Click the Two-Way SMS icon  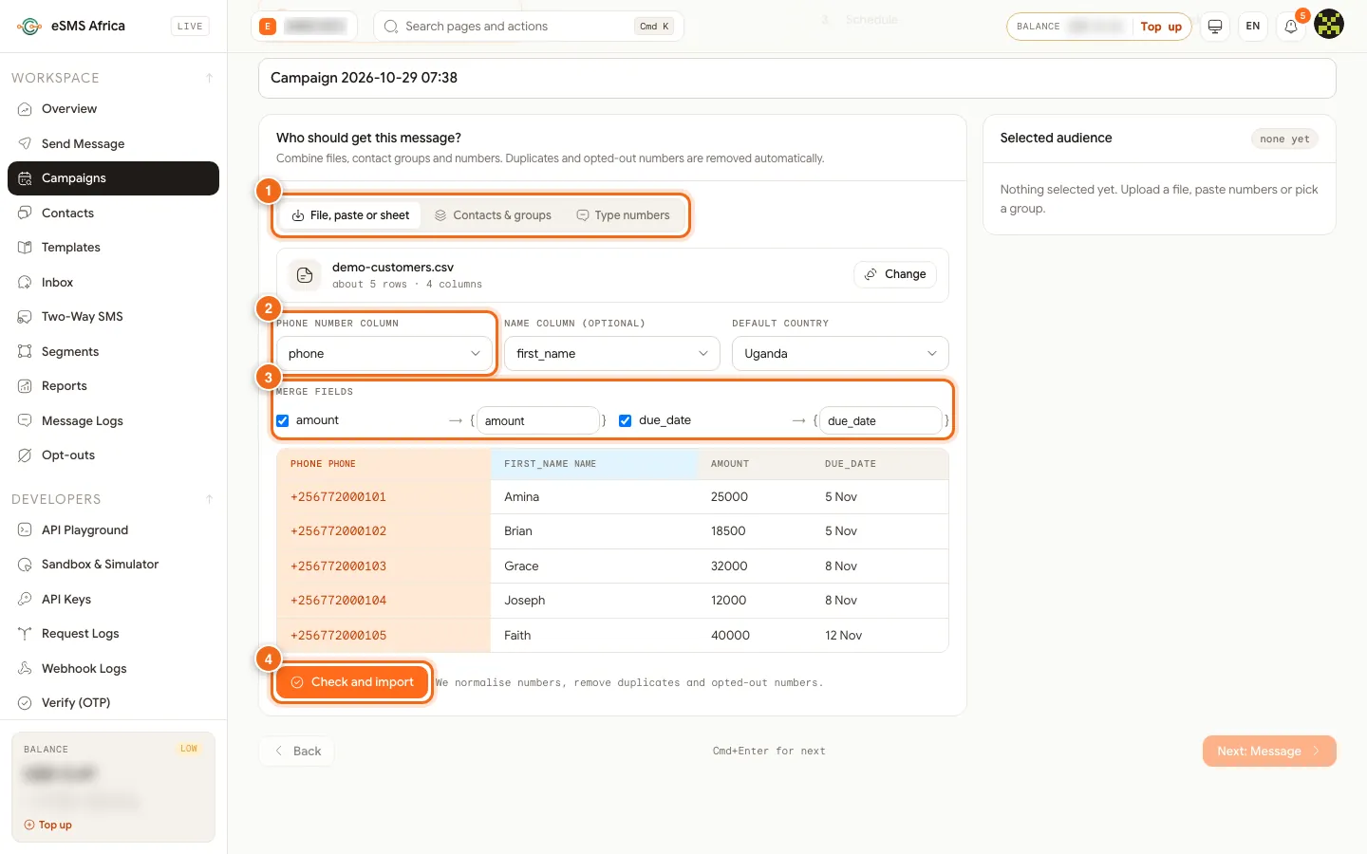(x=25, y=317)
